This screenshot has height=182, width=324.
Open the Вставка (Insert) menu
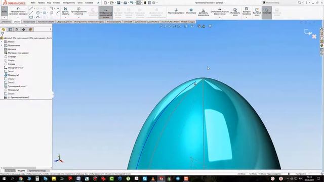[56, 3]
